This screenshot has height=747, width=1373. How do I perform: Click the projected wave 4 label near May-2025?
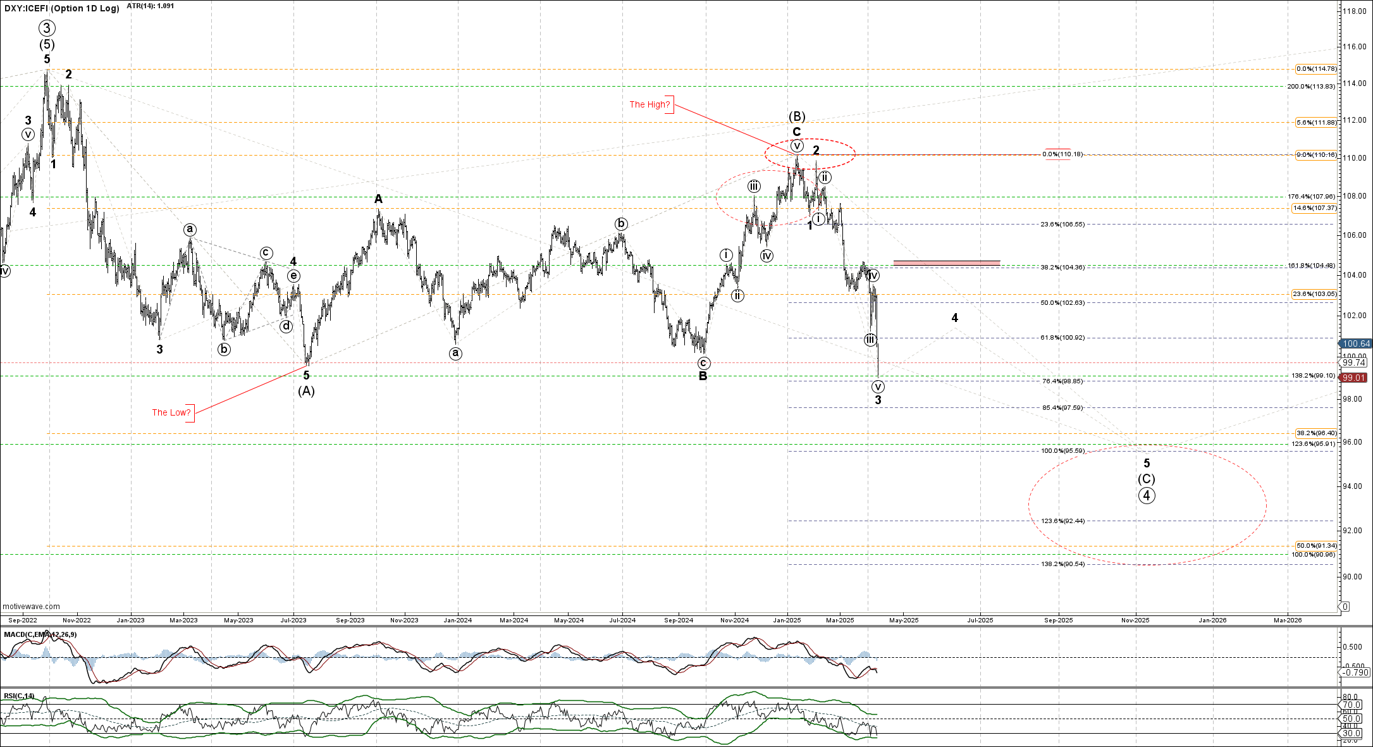(955, 318)
